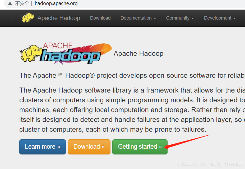The image size is (245, 169).
Task: Click the hadoop.apache.org address bar URL
Action: coord(56,3)
